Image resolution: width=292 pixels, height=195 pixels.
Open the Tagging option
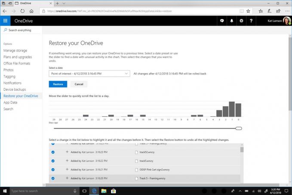pyautogui.click(x=9, y=77)
